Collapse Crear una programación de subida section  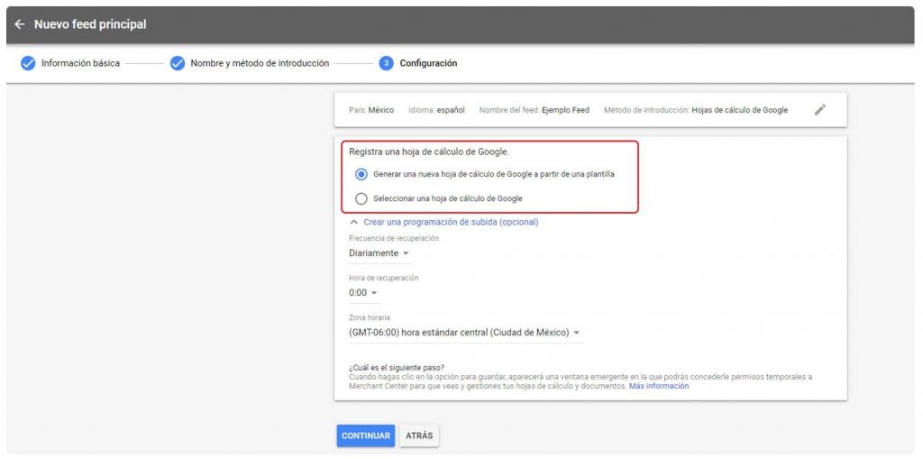click(x=444, y=222)
